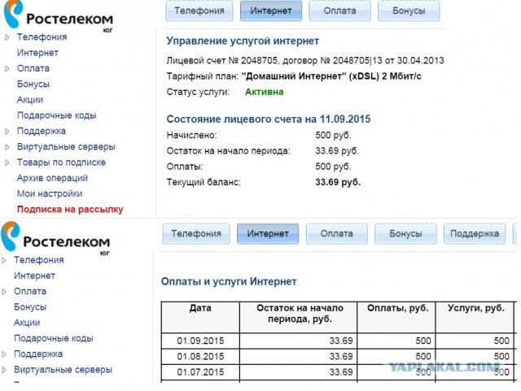Open Товары по подписке link
Screen dimensions: 521x391
(61, 163)
